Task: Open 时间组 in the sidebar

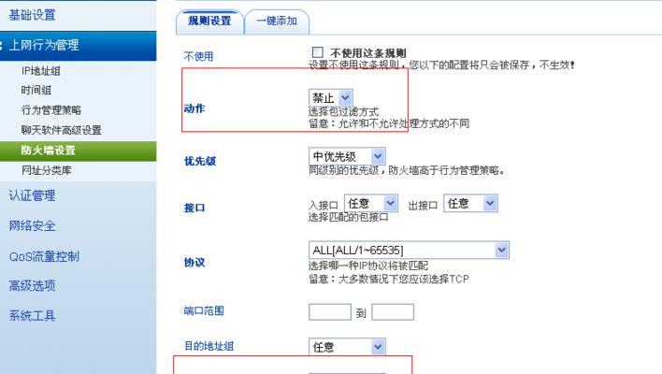Action: (x=36, y=90)
